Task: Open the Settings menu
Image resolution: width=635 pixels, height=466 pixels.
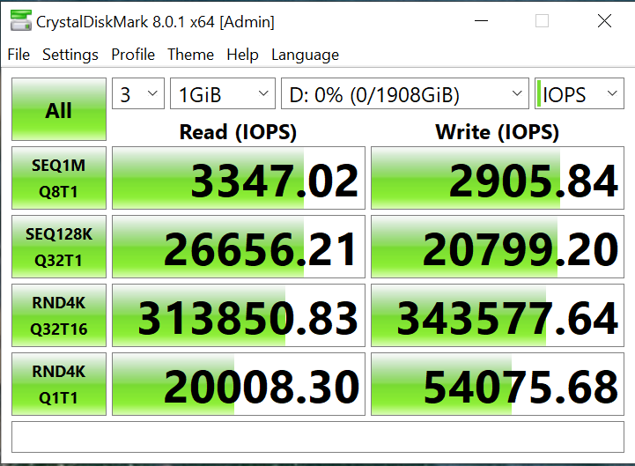Action: point(70,55)
